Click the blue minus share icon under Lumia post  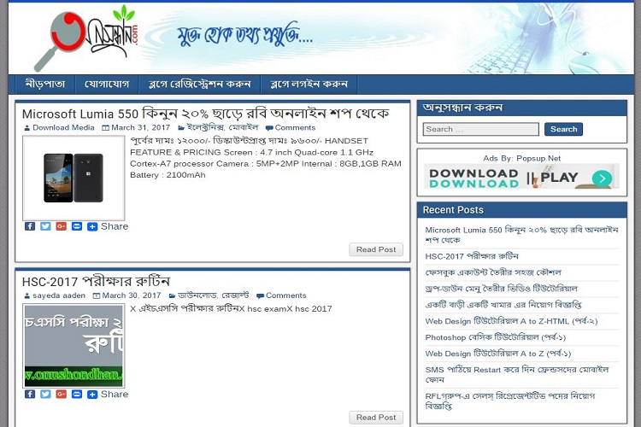pyautogui.click(x=77, y=226)
